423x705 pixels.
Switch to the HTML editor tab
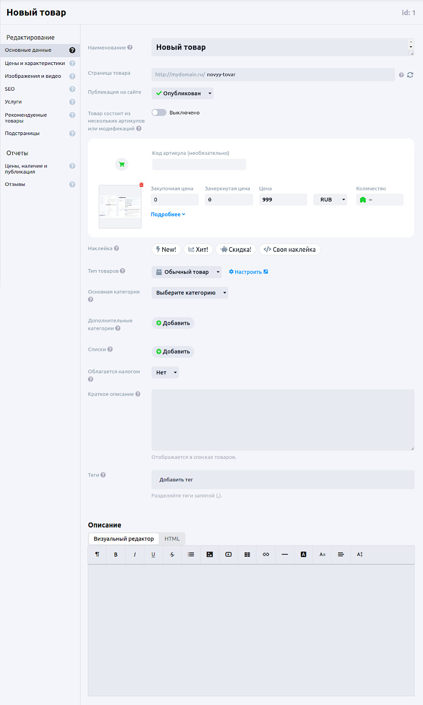pos(172,539)
